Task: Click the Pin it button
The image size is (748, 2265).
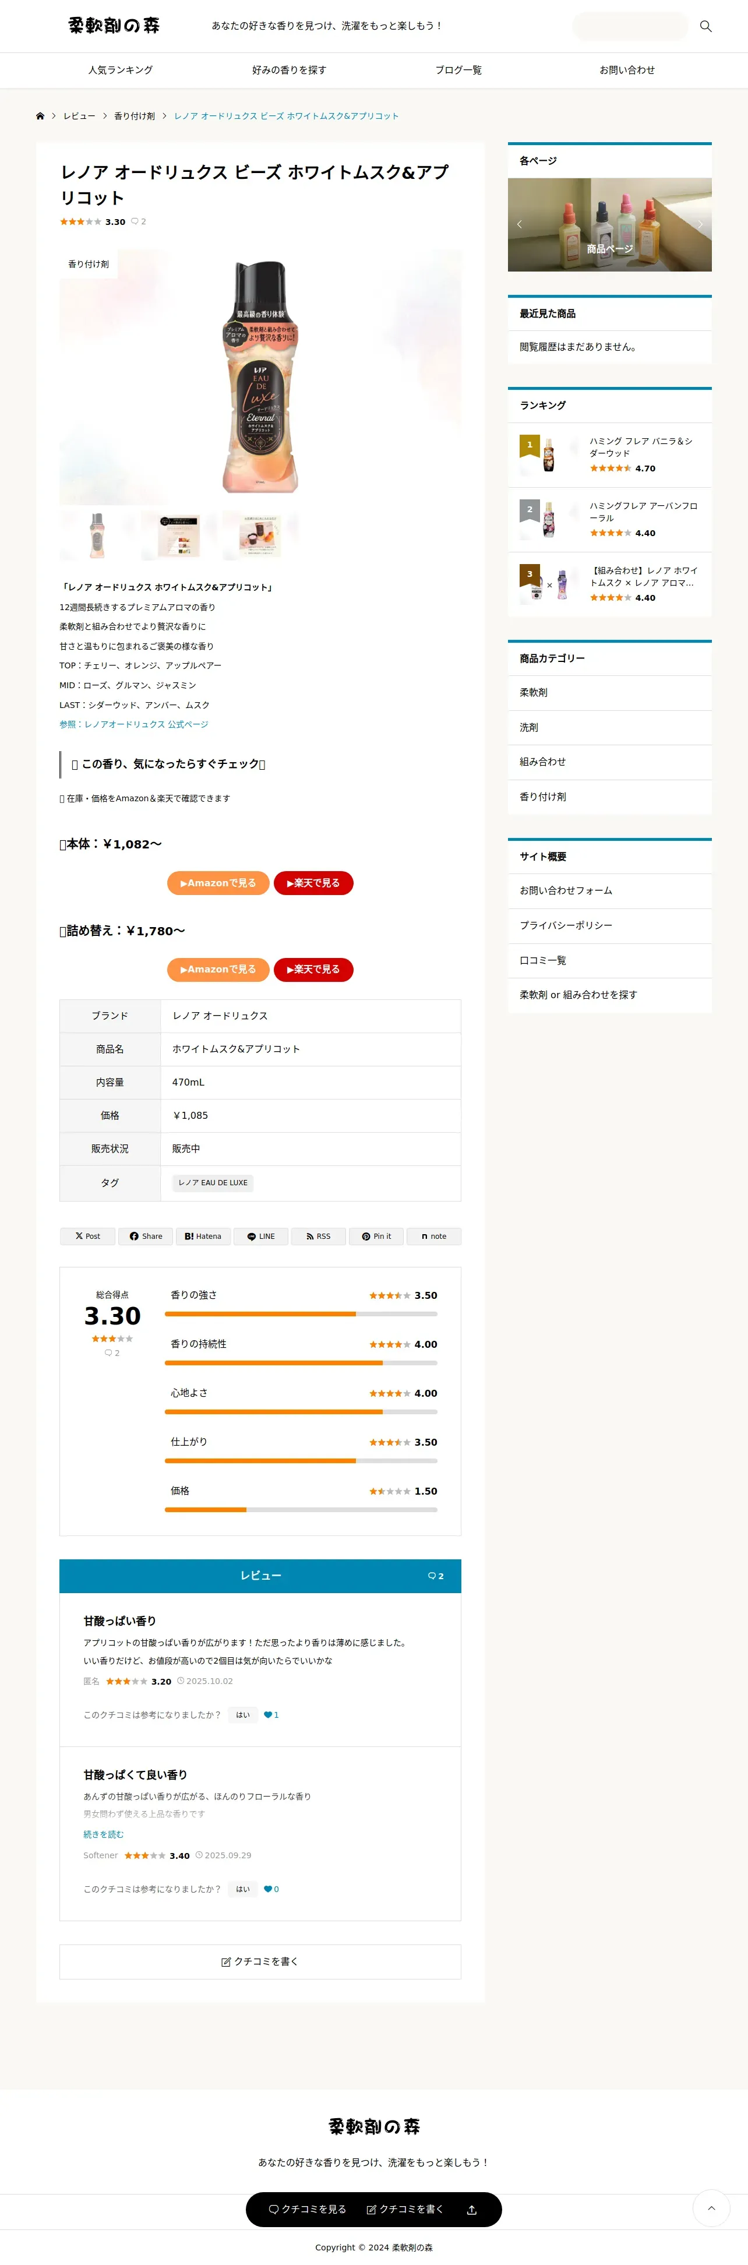Action: [376, 1237]
